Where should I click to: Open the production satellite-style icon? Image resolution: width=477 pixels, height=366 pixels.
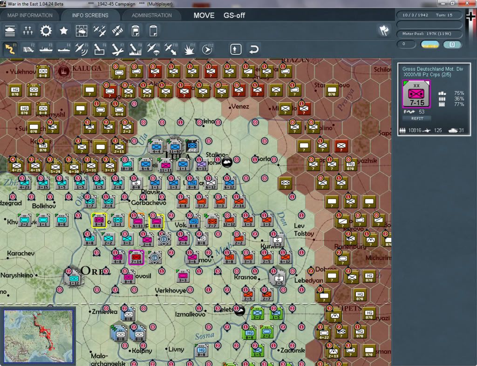(117, 31)
